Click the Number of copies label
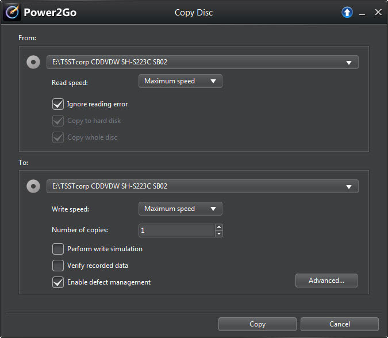The height and width of the screenshot is (338, 388). [80, 230]
